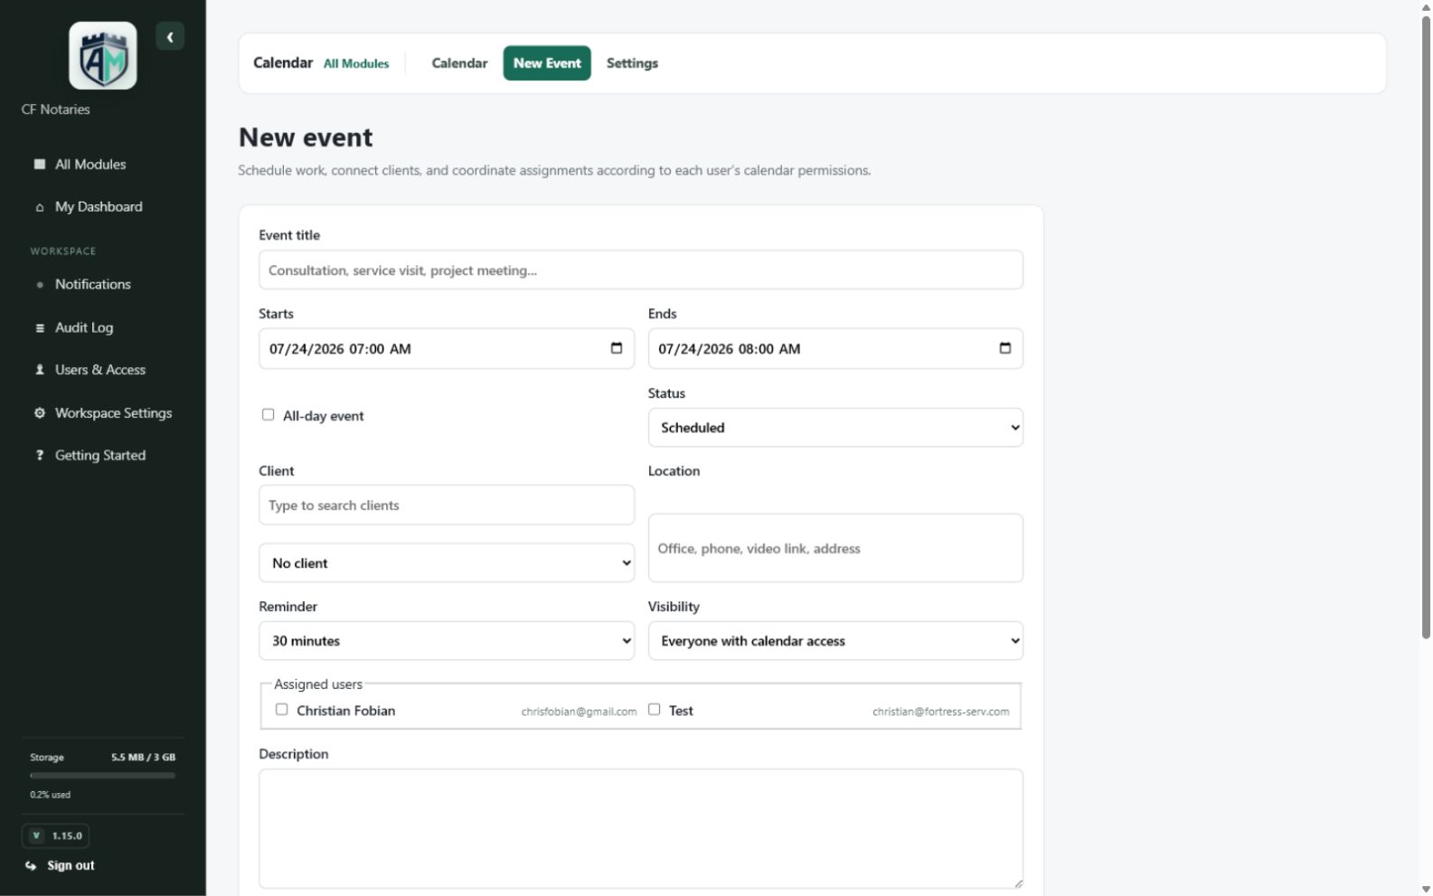1433x896 pixels.
Task: Click the page vertical scrollbar
Action: point(1426,327)
